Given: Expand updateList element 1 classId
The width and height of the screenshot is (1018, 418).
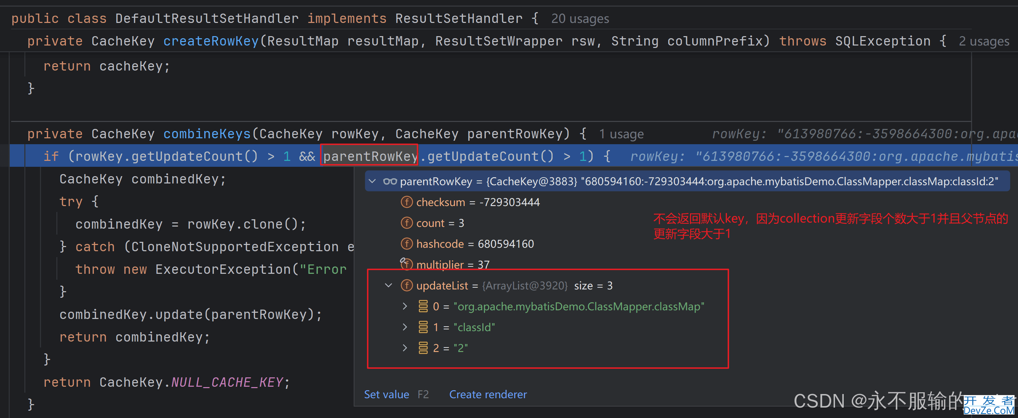Looking at the screenshot, I should (405, 327).
